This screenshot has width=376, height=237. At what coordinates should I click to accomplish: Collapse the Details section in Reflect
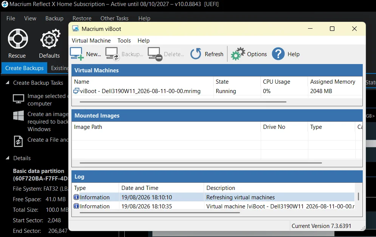point(8,158)
